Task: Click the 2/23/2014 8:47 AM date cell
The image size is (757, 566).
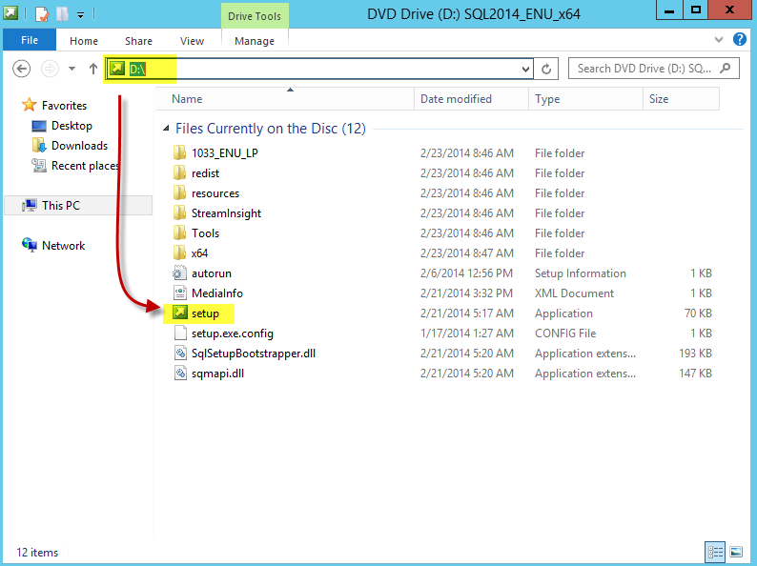Action: click(467, 253)
